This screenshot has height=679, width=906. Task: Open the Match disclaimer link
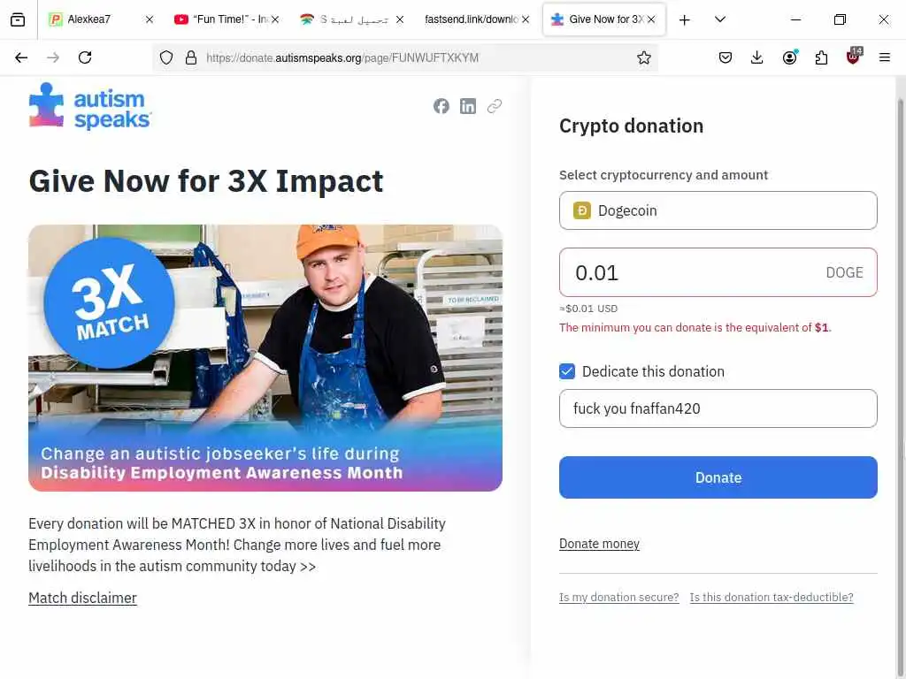(82, 598)
